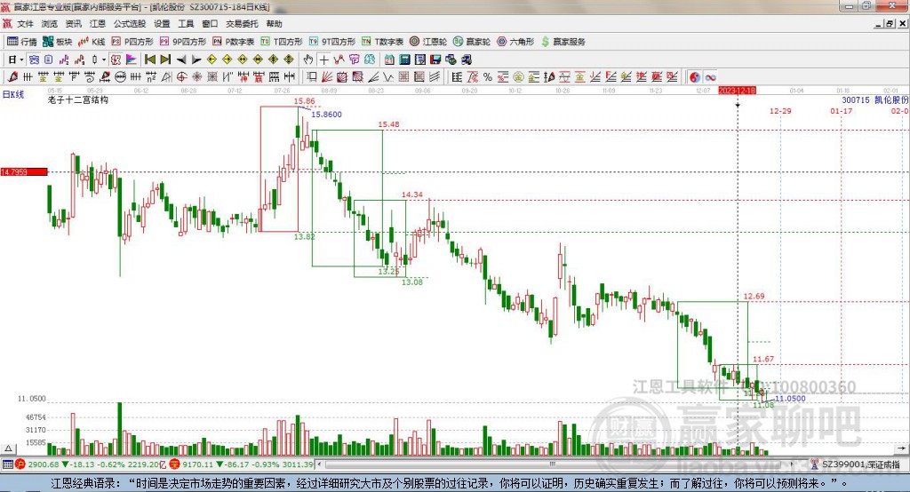Viewport: 910px width, 492px height.
Task: Open the calculator icon
Action: tap(404, 60)
